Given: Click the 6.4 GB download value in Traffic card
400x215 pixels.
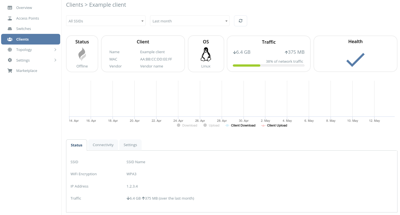Looking at the screenshot, I should tap(243, 52).
